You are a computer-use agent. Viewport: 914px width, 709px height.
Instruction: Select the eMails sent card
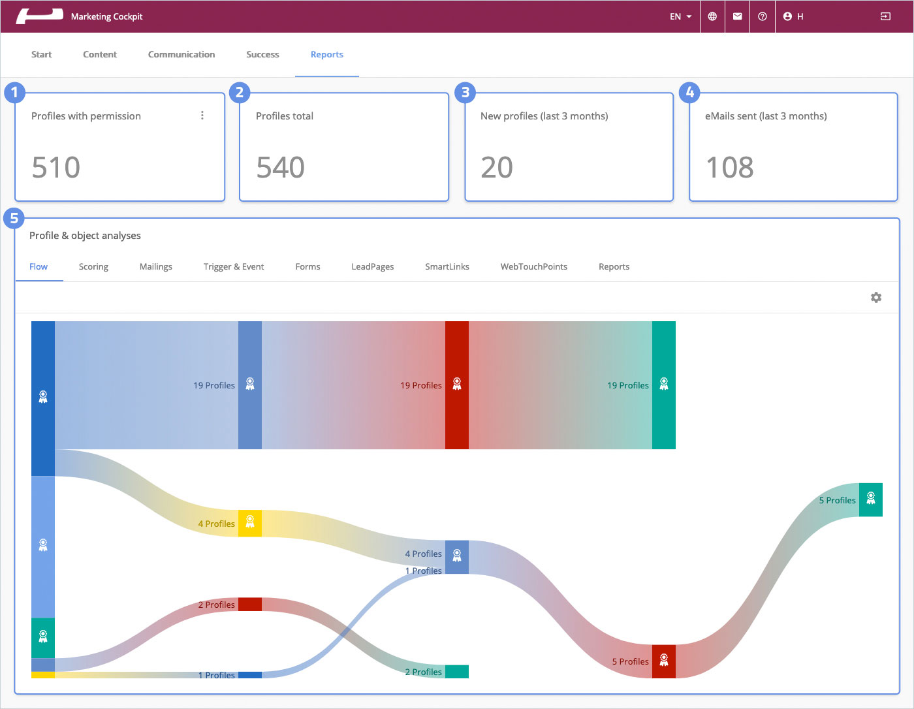pyautogui.click(x=793, y=147)
